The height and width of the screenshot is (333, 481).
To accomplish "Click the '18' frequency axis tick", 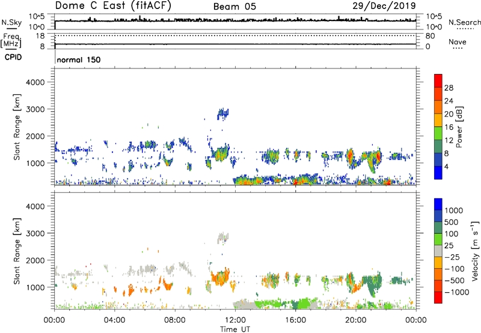I will coord(40,36).
